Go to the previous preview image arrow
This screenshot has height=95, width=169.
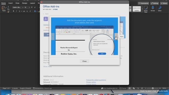pos(53,36)
